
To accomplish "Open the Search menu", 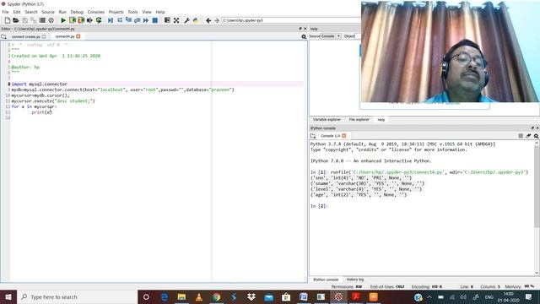I will click(x=31, y=12).
